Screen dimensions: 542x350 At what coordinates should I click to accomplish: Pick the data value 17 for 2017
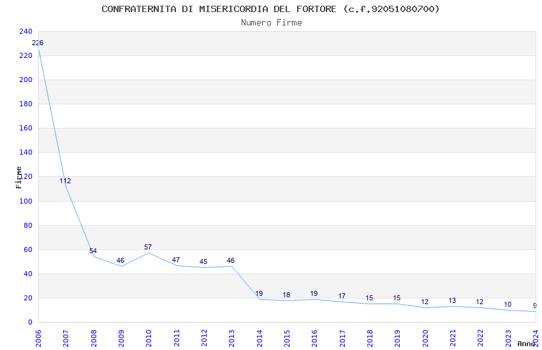point(342,296)
